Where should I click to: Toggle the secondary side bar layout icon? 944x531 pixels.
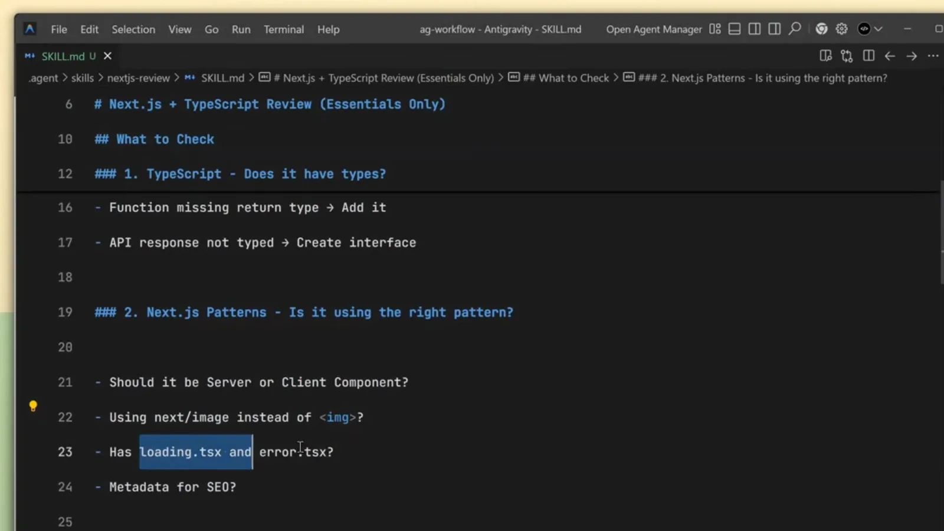point(775,29)
